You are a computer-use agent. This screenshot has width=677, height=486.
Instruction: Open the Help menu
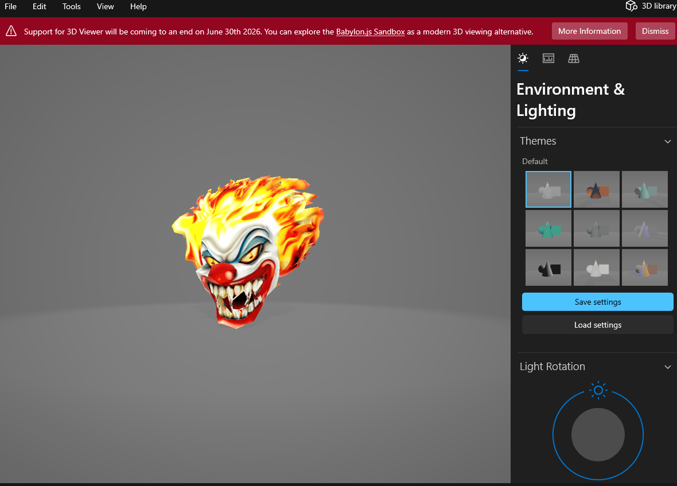[138, 6]
